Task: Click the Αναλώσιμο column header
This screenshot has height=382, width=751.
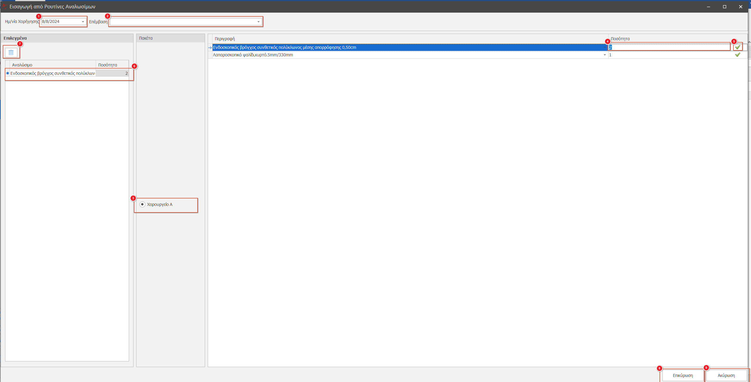Action: tap(22, 65)
